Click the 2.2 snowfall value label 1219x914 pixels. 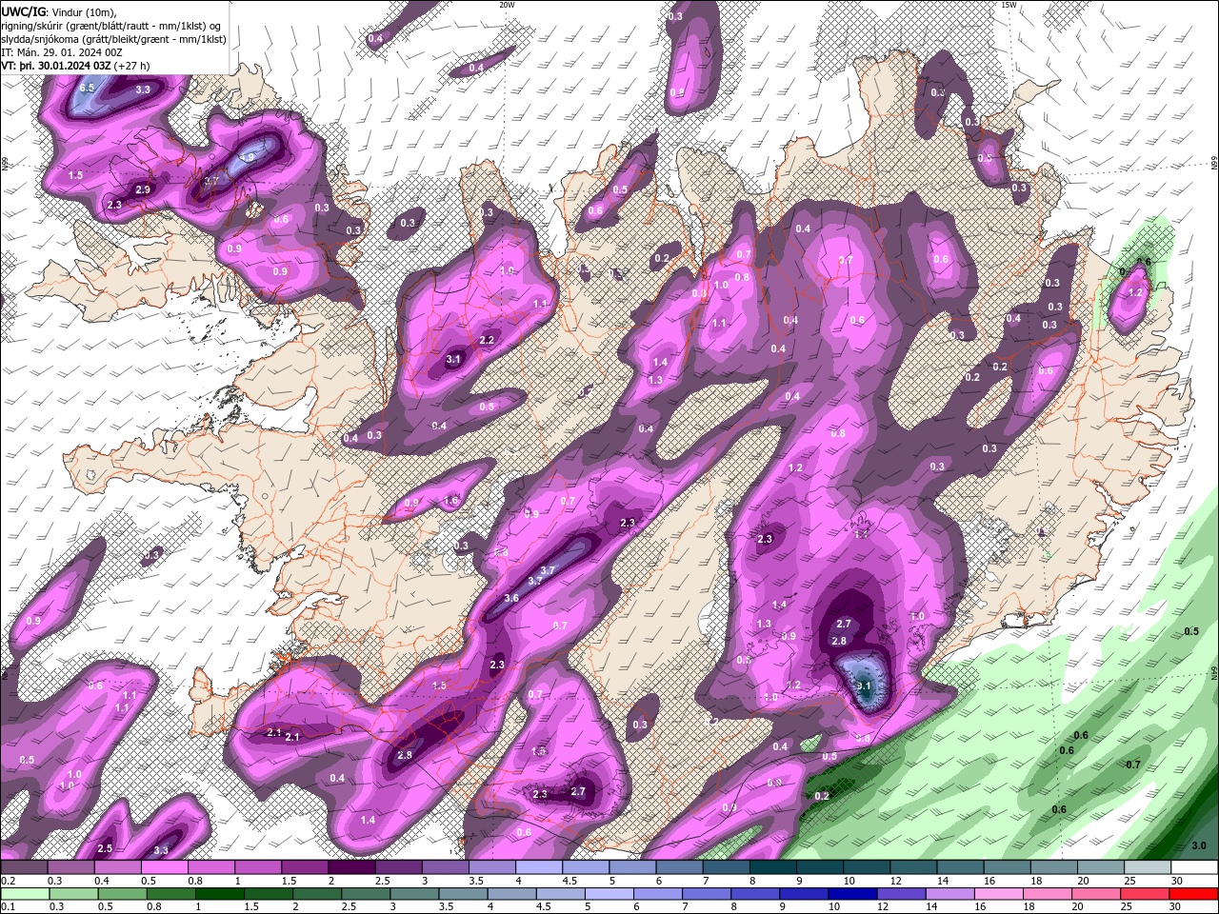[488, 340]
